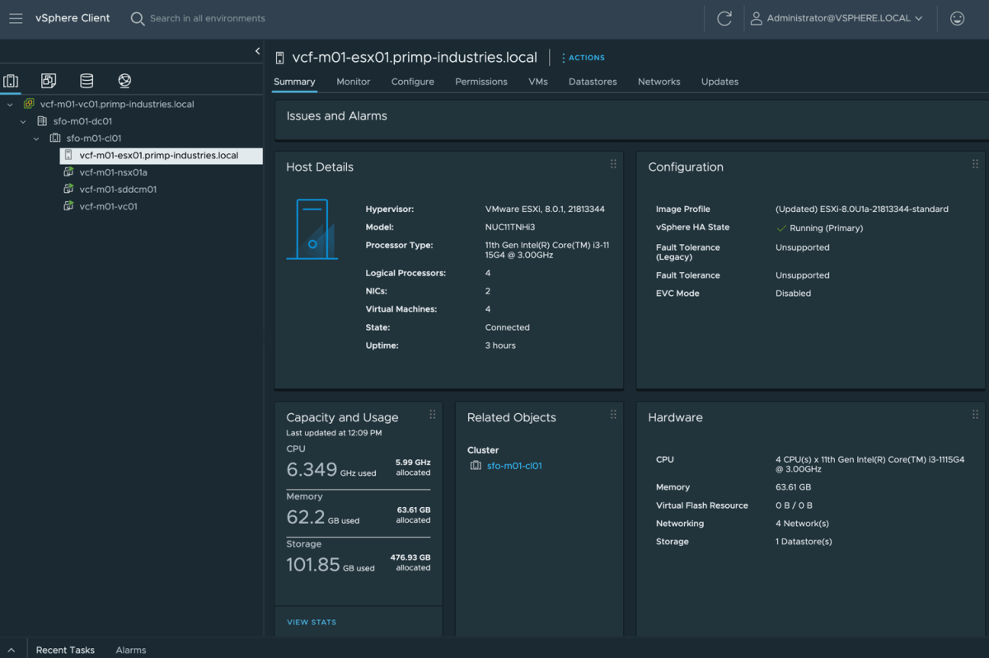
Task: Open the Alarms bottom tab
Action: [131, 650]
